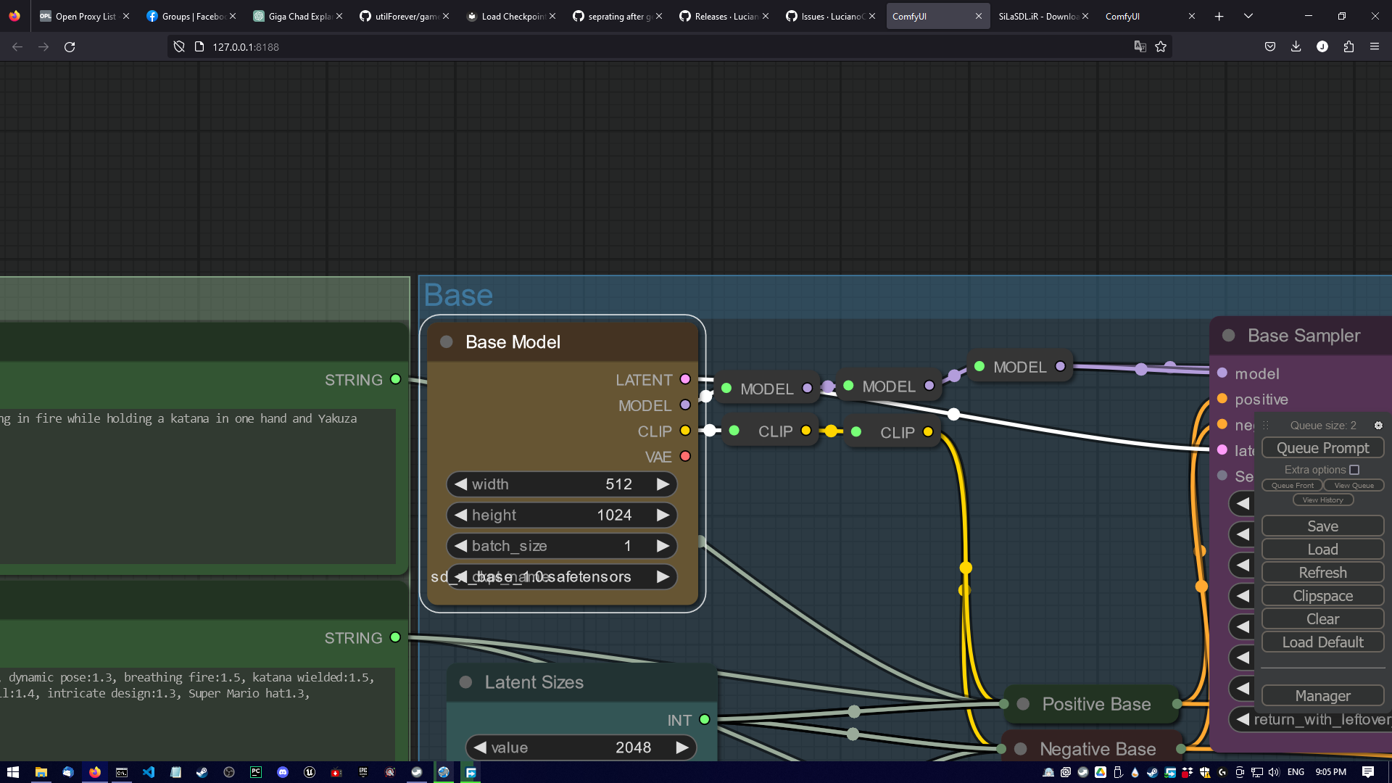
Task: Launch PyCharm from the taskbar
Action: tap(255, 772)
